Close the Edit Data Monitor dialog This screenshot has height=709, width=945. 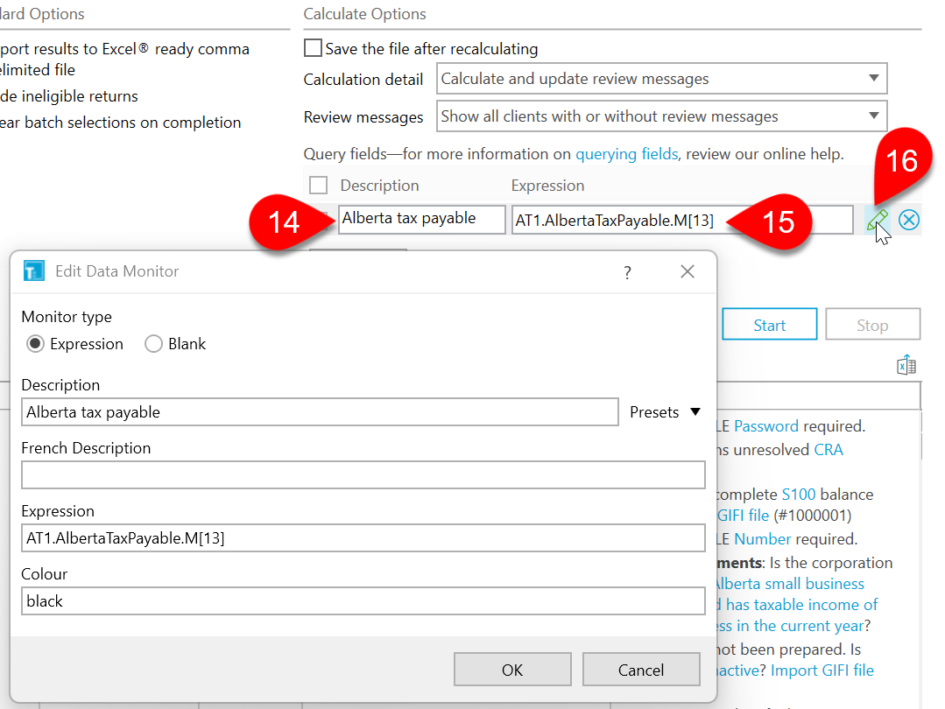point(687,271)
